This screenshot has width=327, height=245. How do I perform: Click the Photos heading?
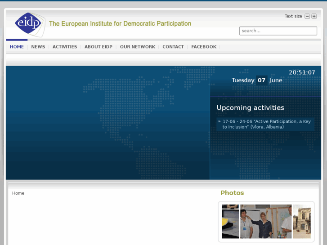pos(232,193)
